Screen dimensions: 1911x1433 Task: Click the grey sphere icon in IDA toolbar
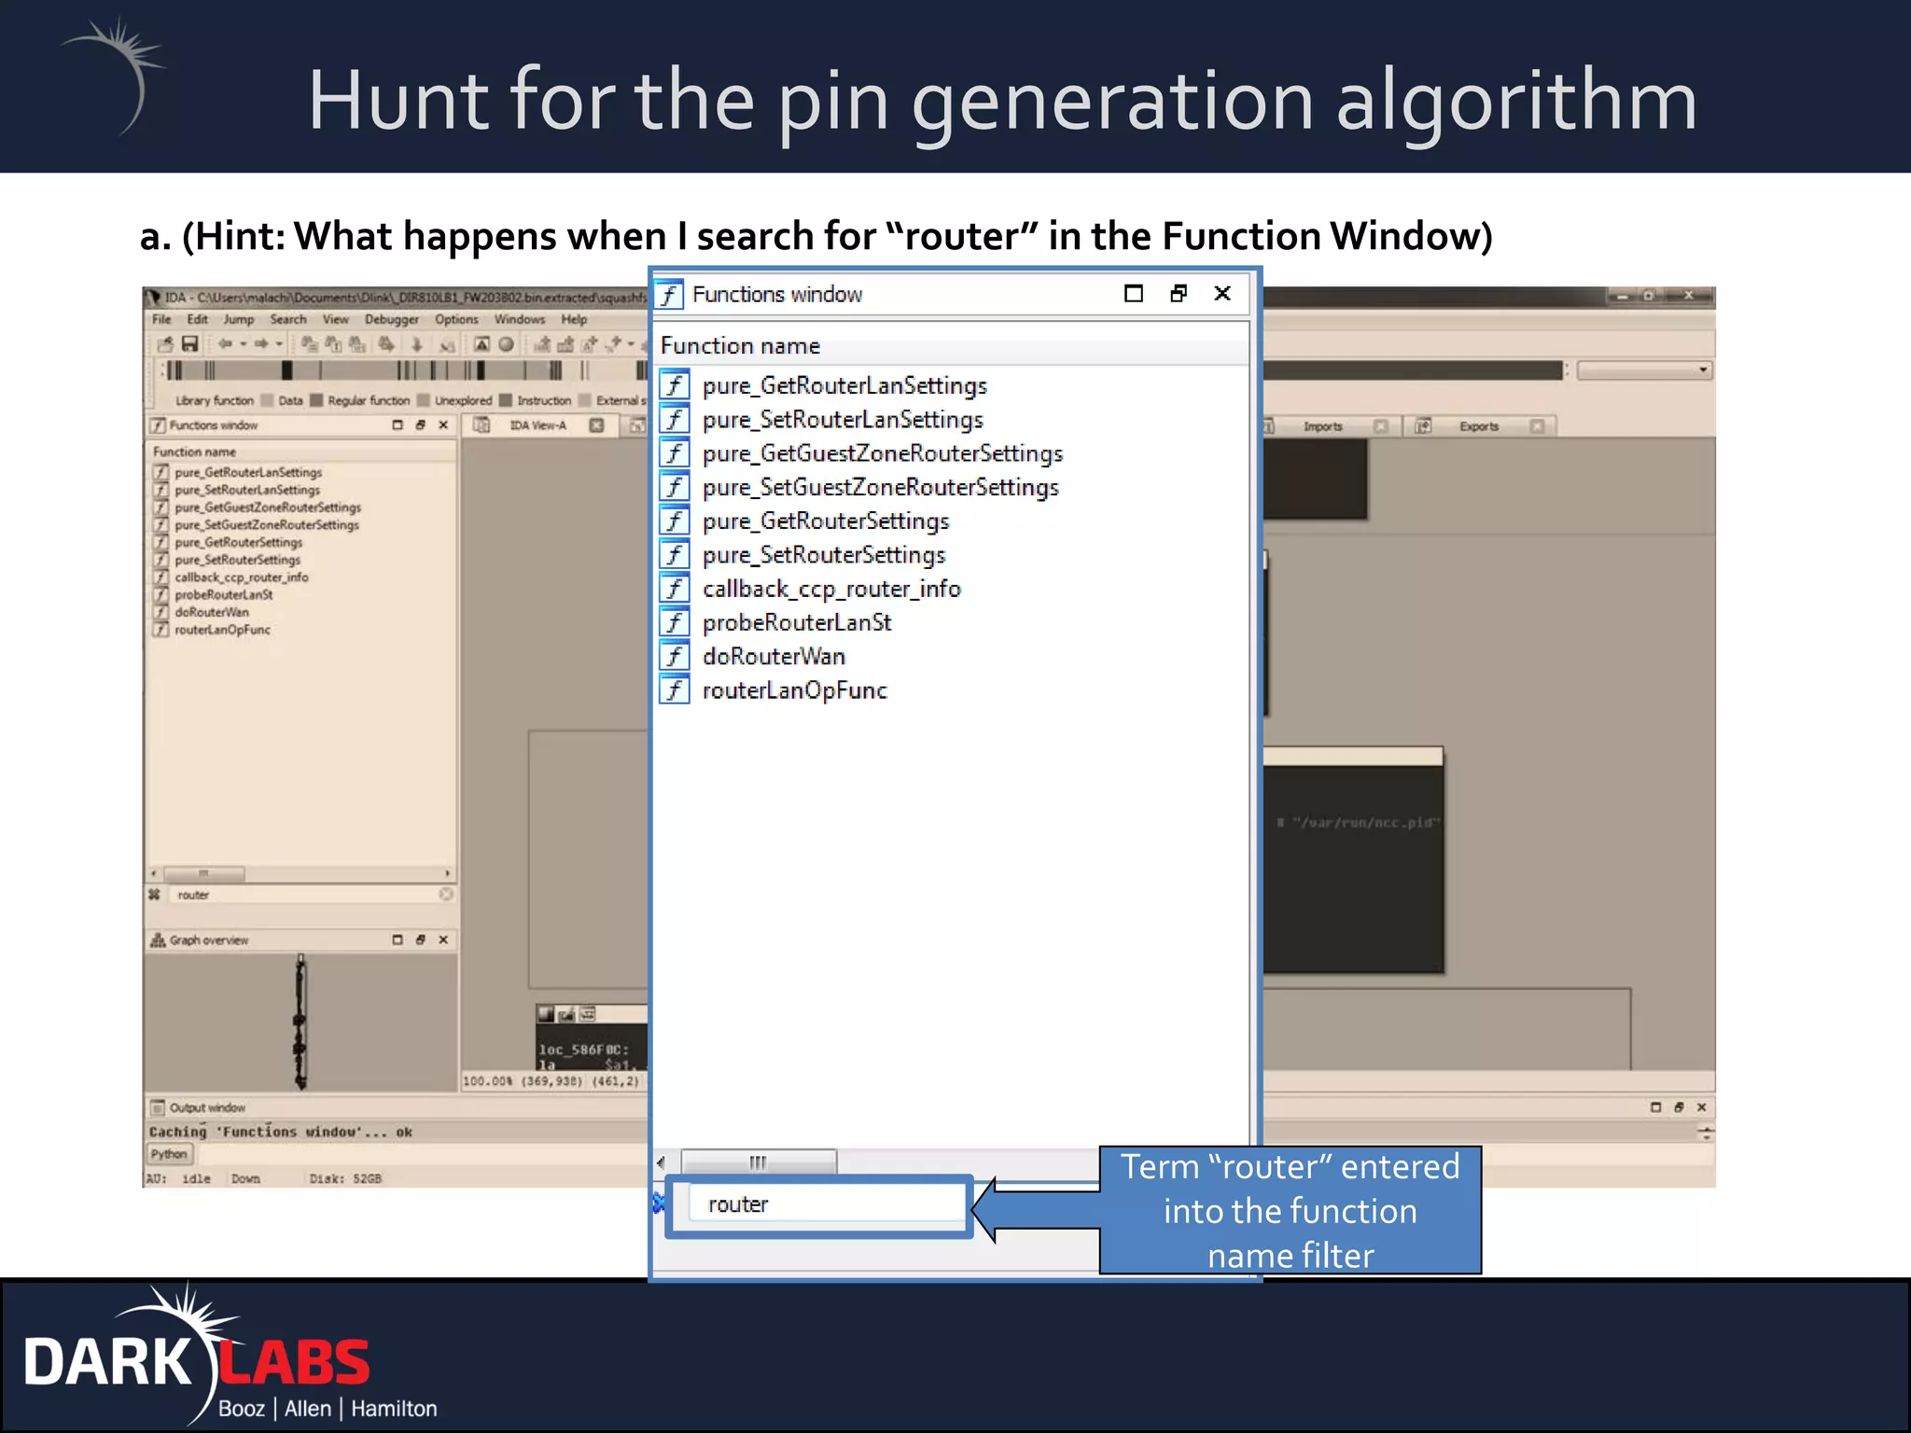tap(506, 344)
